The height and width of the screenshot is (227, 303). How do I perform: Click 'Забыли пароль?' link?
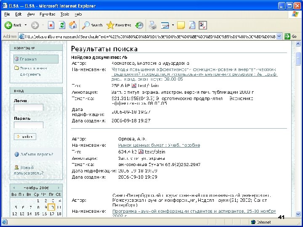tap(37, 154)
